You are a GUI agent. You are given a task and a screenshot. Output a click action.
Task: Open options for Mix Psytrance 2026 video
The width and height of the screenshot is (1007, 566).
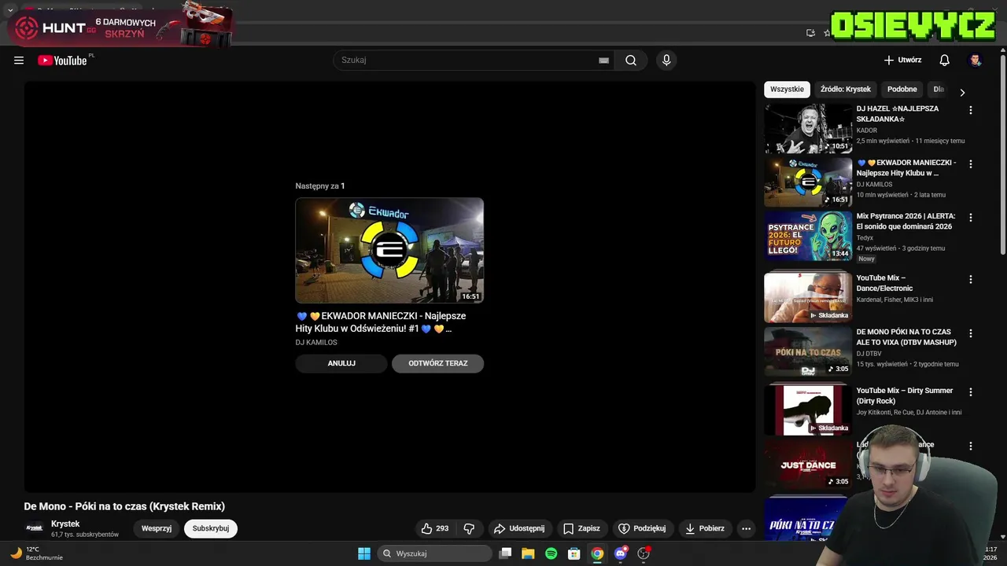pos(970,218)
